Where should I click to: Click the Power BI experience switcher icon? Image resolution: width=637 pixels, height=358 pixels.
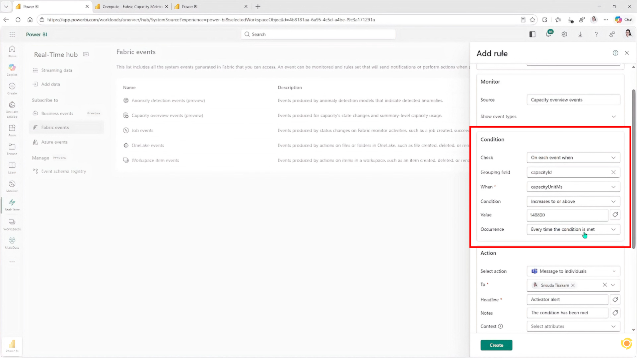12,345
